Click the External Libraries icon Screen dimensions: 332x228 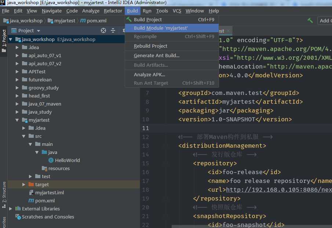(18, 209)
